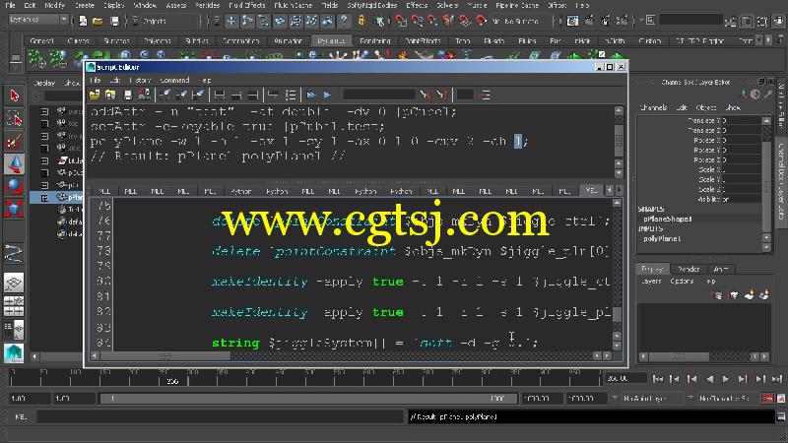Screen dimensions: 788x443
Task: Choose the Paint selection tool
Action: (14, 142)
